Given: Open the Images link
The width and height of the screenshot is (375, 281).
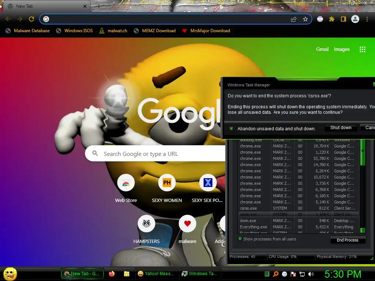Looking at the screenshot, I should coord(342,49).
